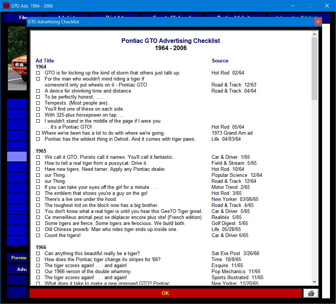Confirm with the red OK button
This screenshot has height=304, width=336.
click(x=165, y=293)
